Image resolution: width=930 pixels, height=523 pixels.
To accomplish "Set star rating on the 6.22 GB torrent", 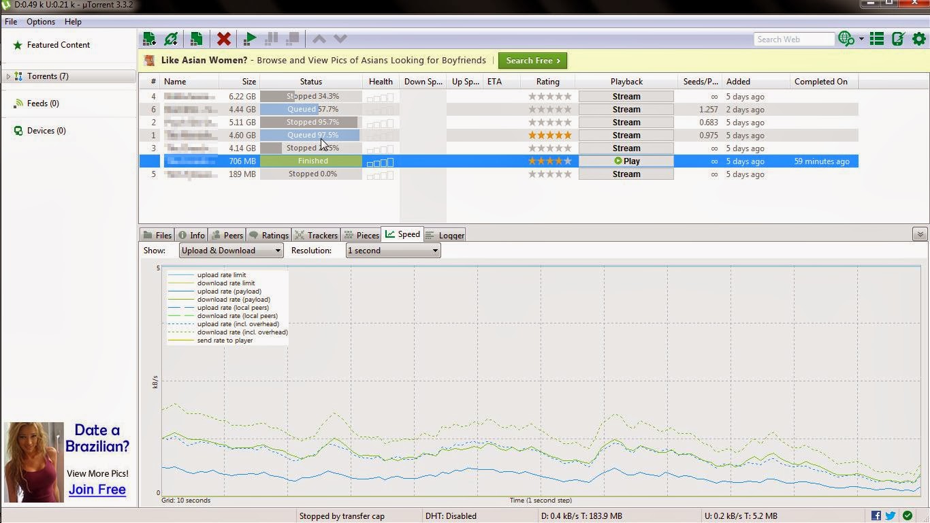I will pyautogui.click(x=550, y=97).
